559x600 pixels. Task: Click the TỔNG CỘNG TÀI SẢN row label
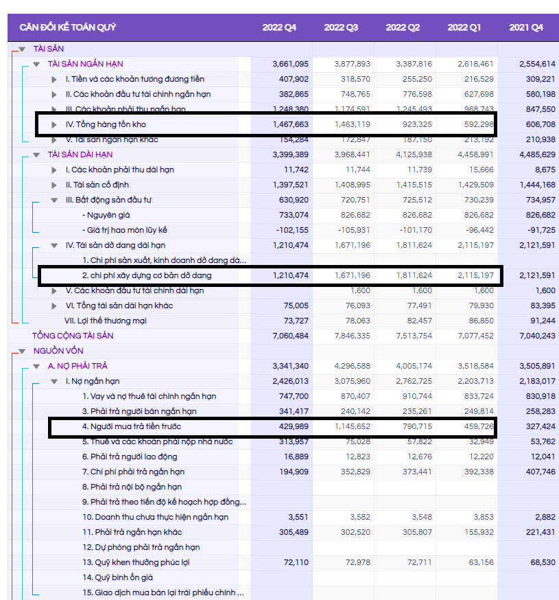click(x=73, y=336)
